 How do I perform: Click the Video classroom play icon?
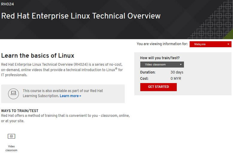(x=11, y=136)
